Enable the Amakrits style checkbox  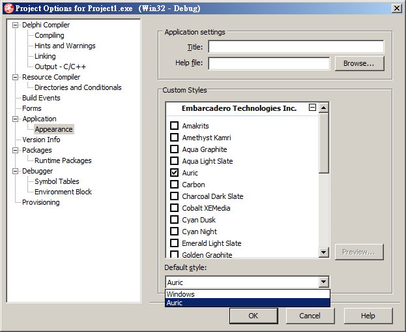click(x=174, y=125)
